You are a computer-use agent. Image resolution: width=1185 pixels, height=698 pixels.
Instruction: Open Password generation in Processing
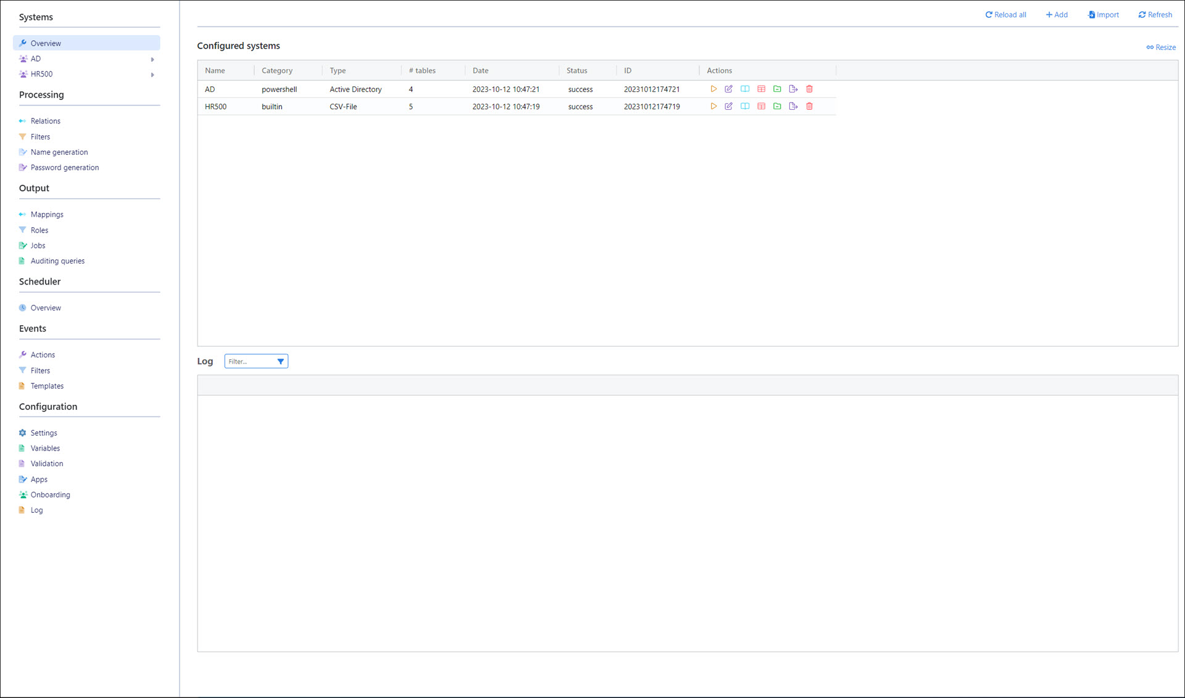click(x=64, y=167)
